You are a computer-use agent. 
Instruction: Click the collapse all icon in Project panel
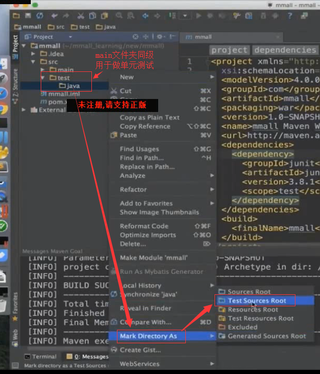[146, 37]
